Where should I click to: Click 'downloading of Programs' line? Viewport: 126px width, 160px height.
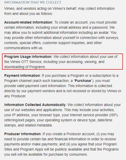tap(25, 67)
